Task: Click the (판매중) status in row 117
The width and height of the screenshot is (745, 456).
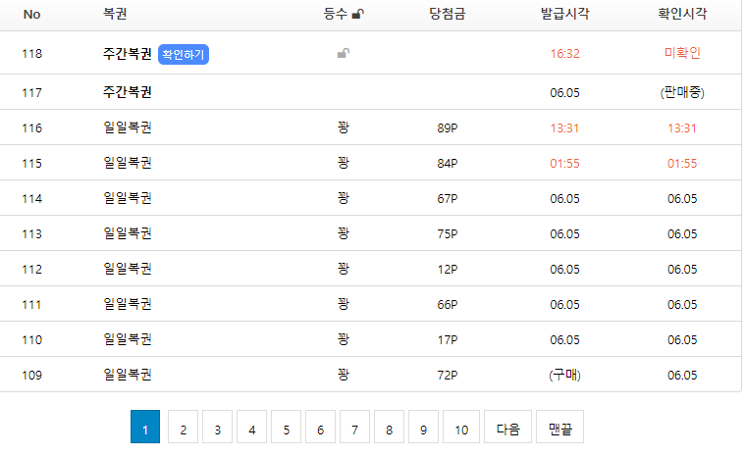Action: pyautogui.click(x=682, y=92)
